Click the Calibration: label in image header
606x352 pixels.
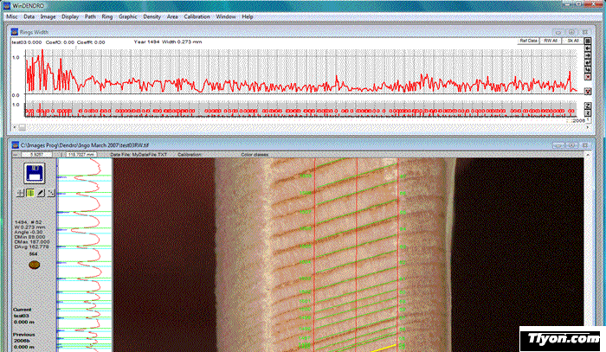[x=190, y=155]
